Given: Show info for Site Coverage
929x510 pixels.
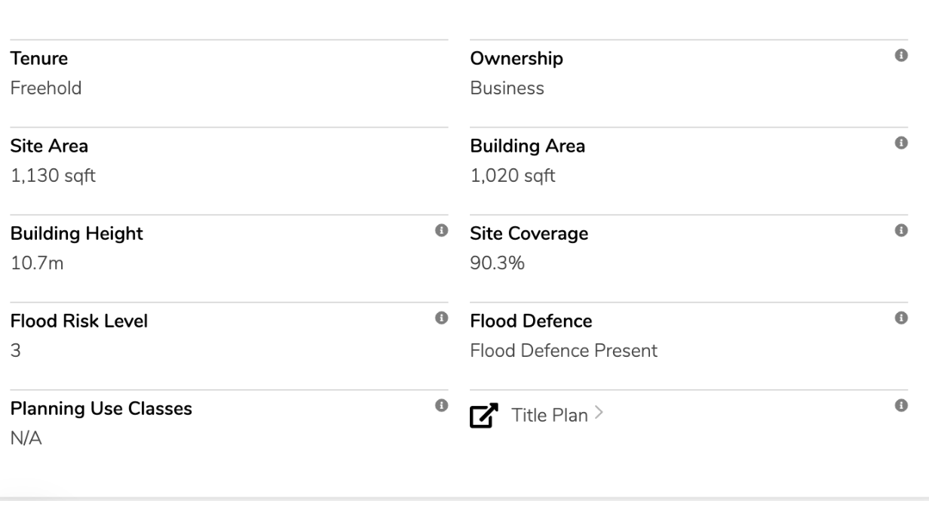Looking at the screenshot, I should (x=900, y=230).
